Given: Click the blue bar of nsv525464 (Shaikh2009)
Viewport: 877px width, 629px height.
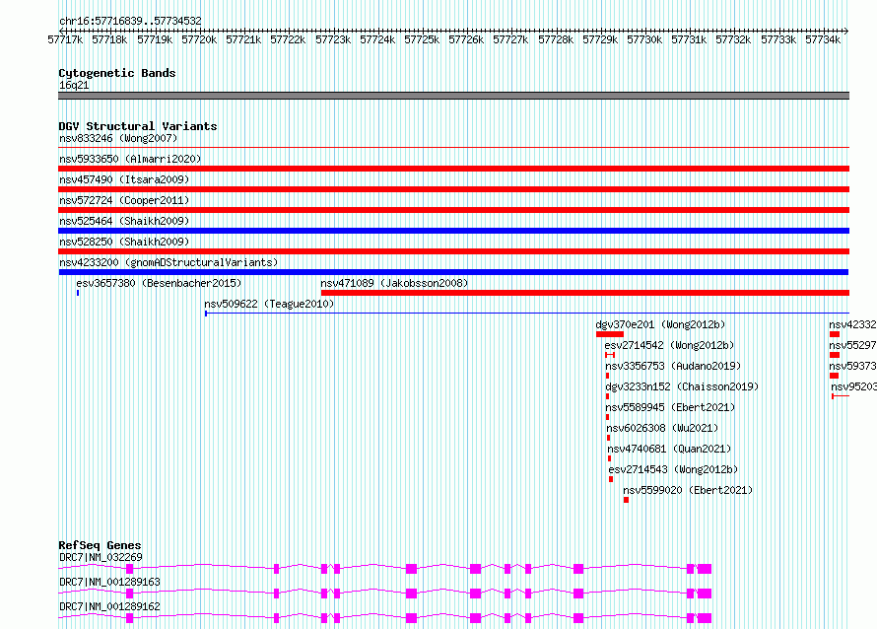Looking at the screenshot, I should 453,231.
